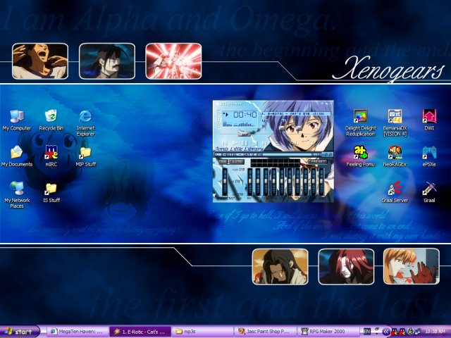Open Delight Delight Reduplication shortcut

tap(360, 116)
